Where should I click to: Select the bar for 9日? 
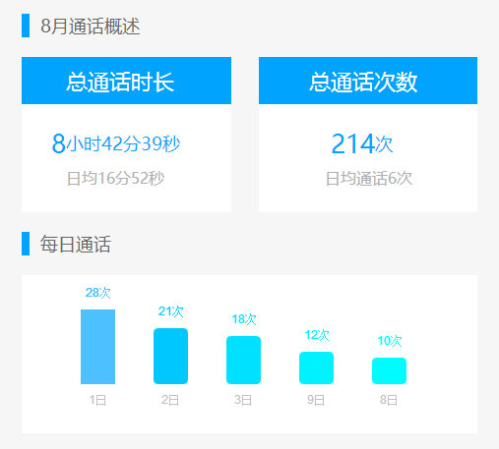pyautogui.click(x=316, y=367)
